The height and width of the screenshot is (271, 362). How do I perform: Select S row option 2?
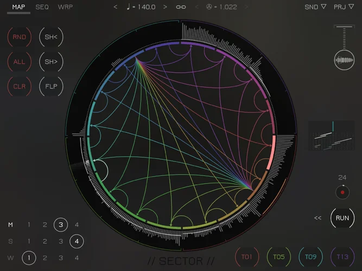click(45, 241)
